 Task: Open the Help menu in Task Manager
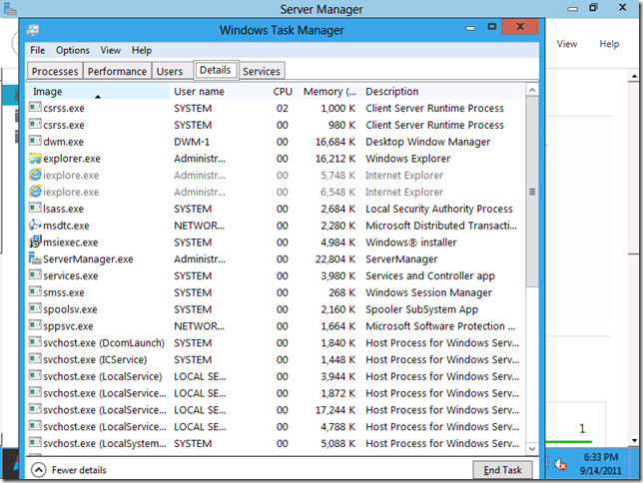tap(142, 50)
